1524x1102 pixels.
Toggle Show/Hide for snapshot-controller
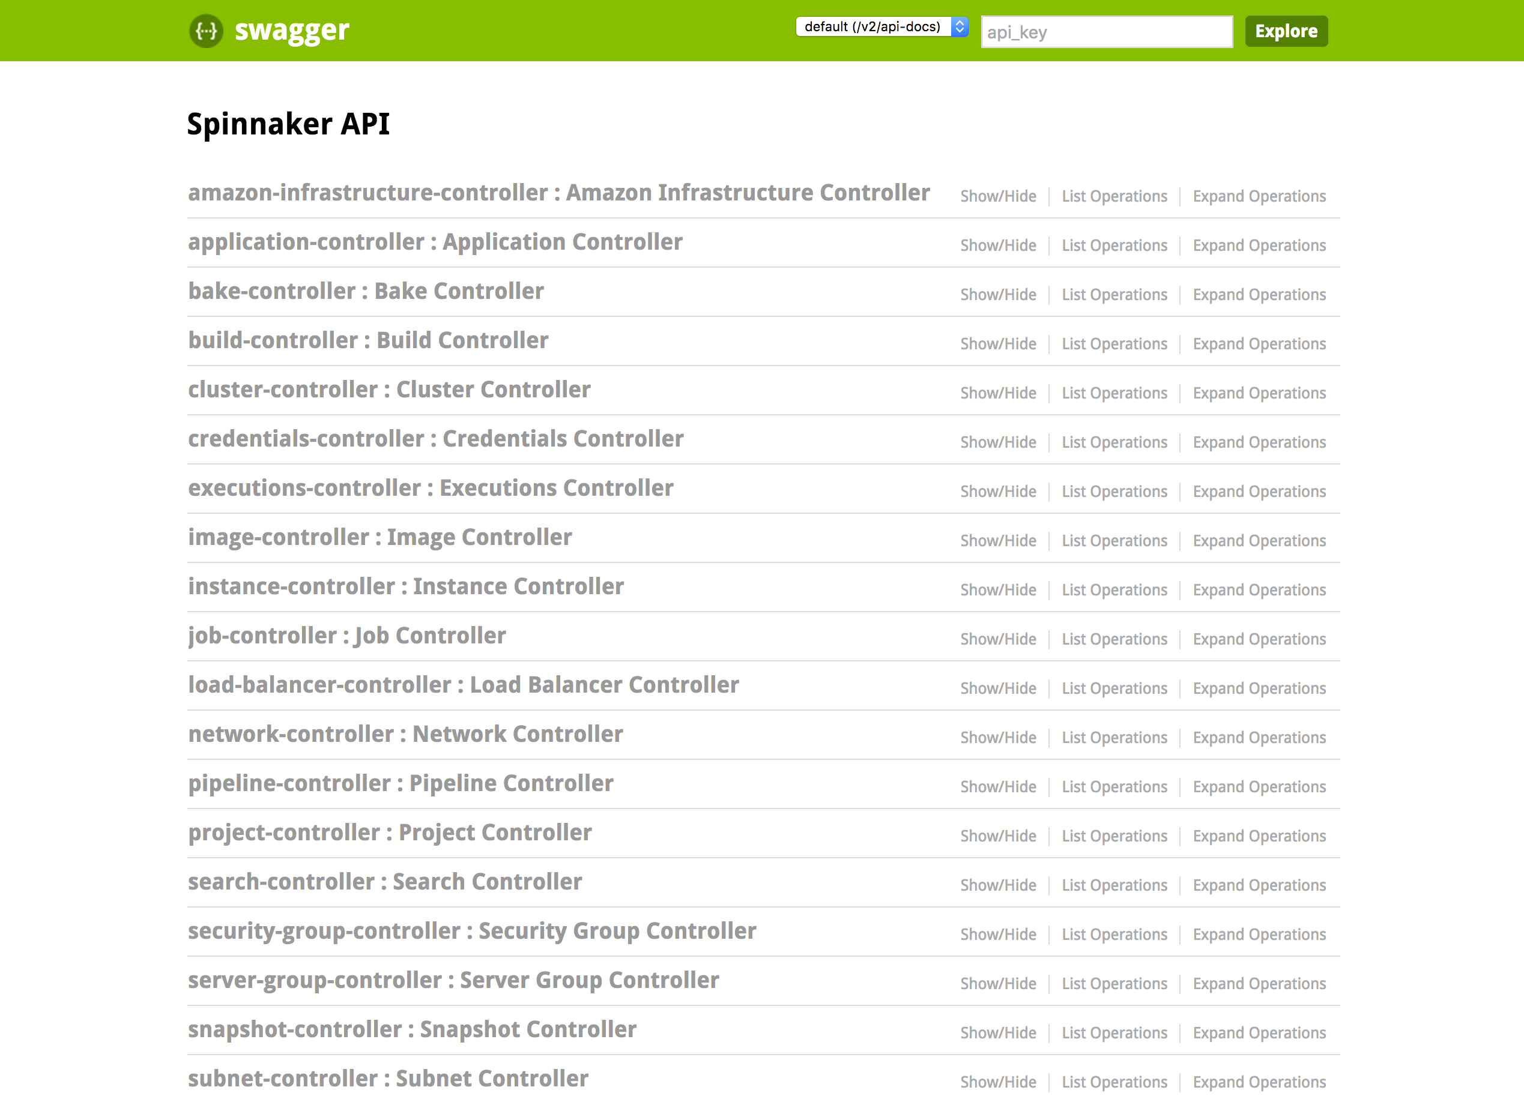point(998,1033)
